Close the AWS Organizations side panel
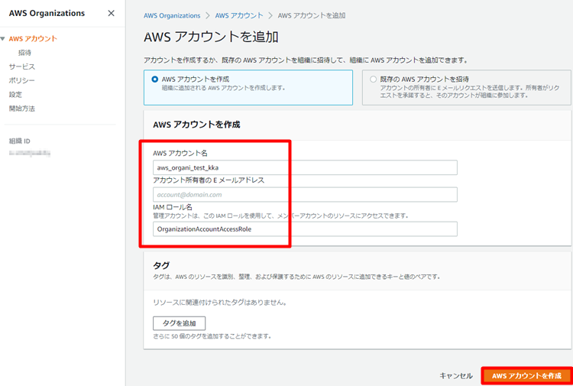The width and height of the screenshot is (573, 386). pyautogui.click(x=111, y=14)
